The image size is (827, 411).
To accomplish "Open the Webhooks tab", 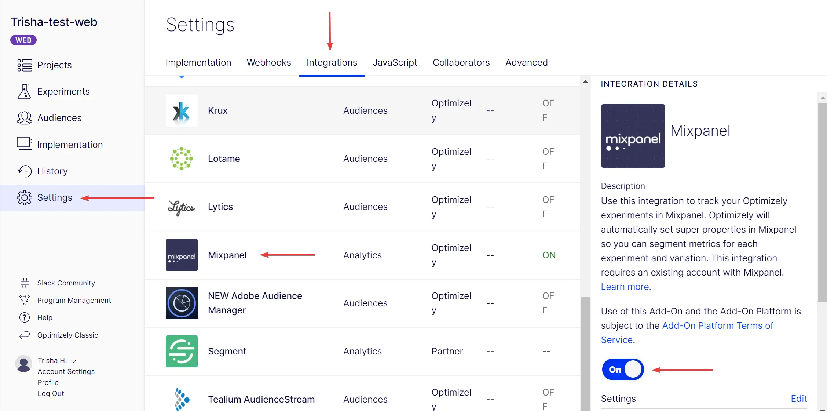I will (269, 63).
